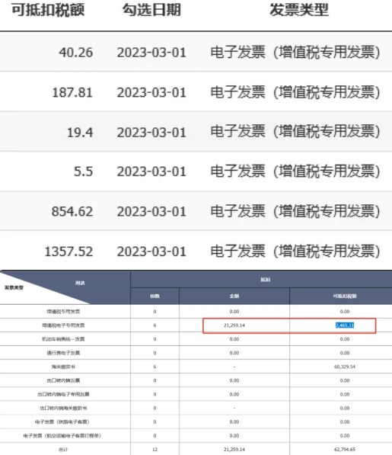Select the 5.5 tax amount cell
The width and height of the screenshot is (392, 455).
pyautogui.click(x=84, y=171)
